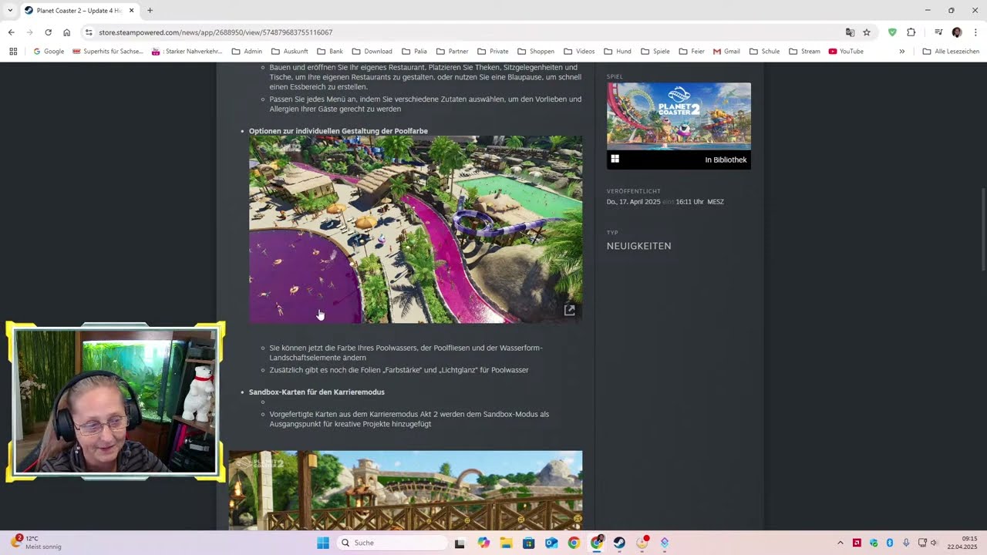Open the tab search dropdown

10,11
